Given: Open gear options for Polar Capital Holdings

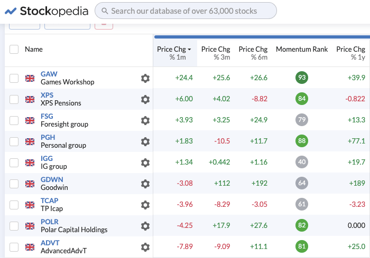Looking at the screenshot, I should click(145, 226).
